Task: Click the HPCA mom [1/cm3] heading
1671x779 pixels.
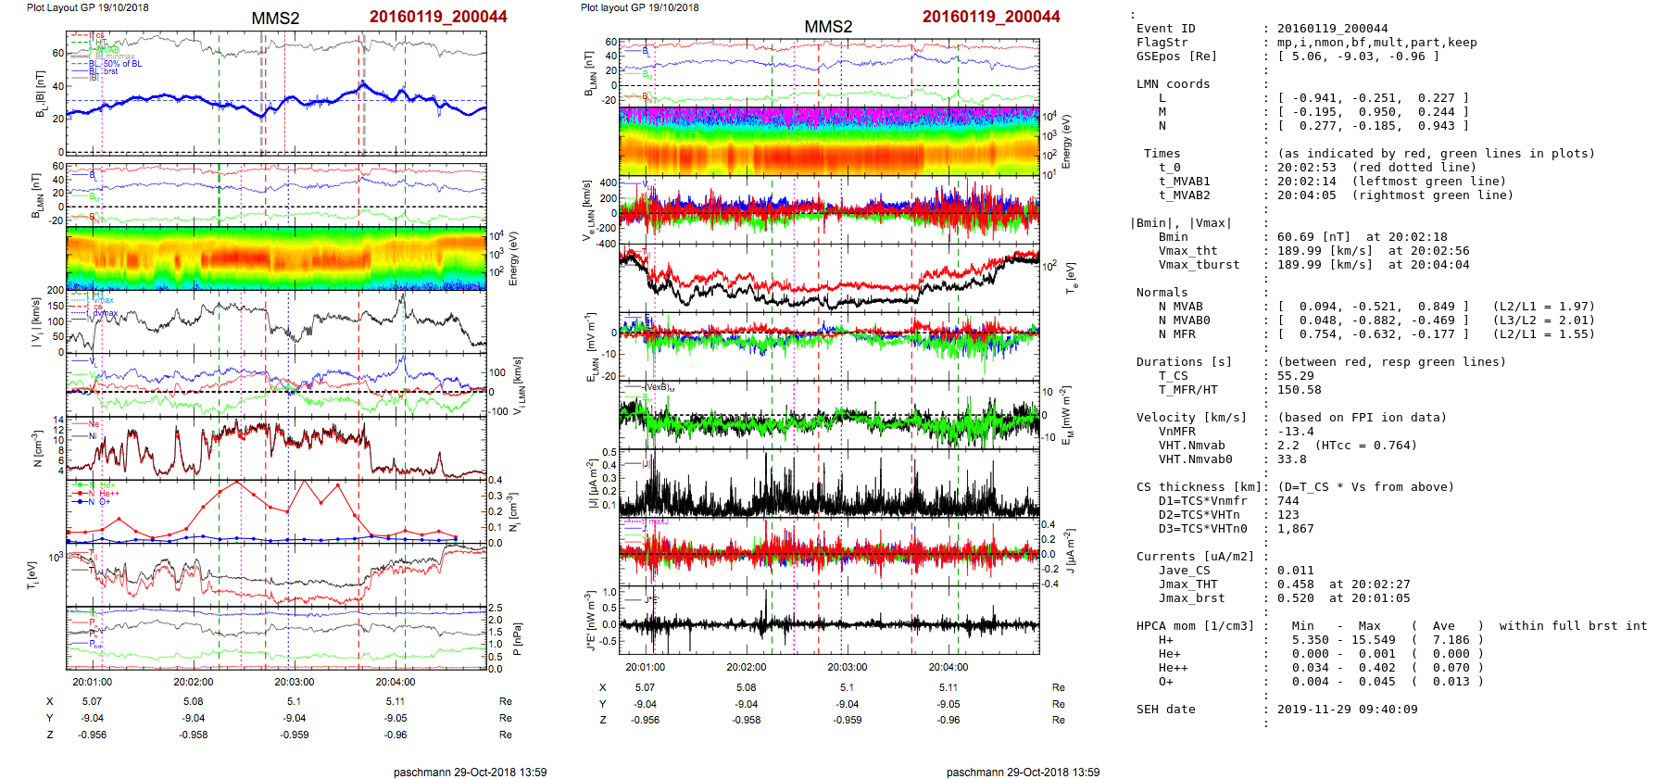Action: tap(1195, 626)
